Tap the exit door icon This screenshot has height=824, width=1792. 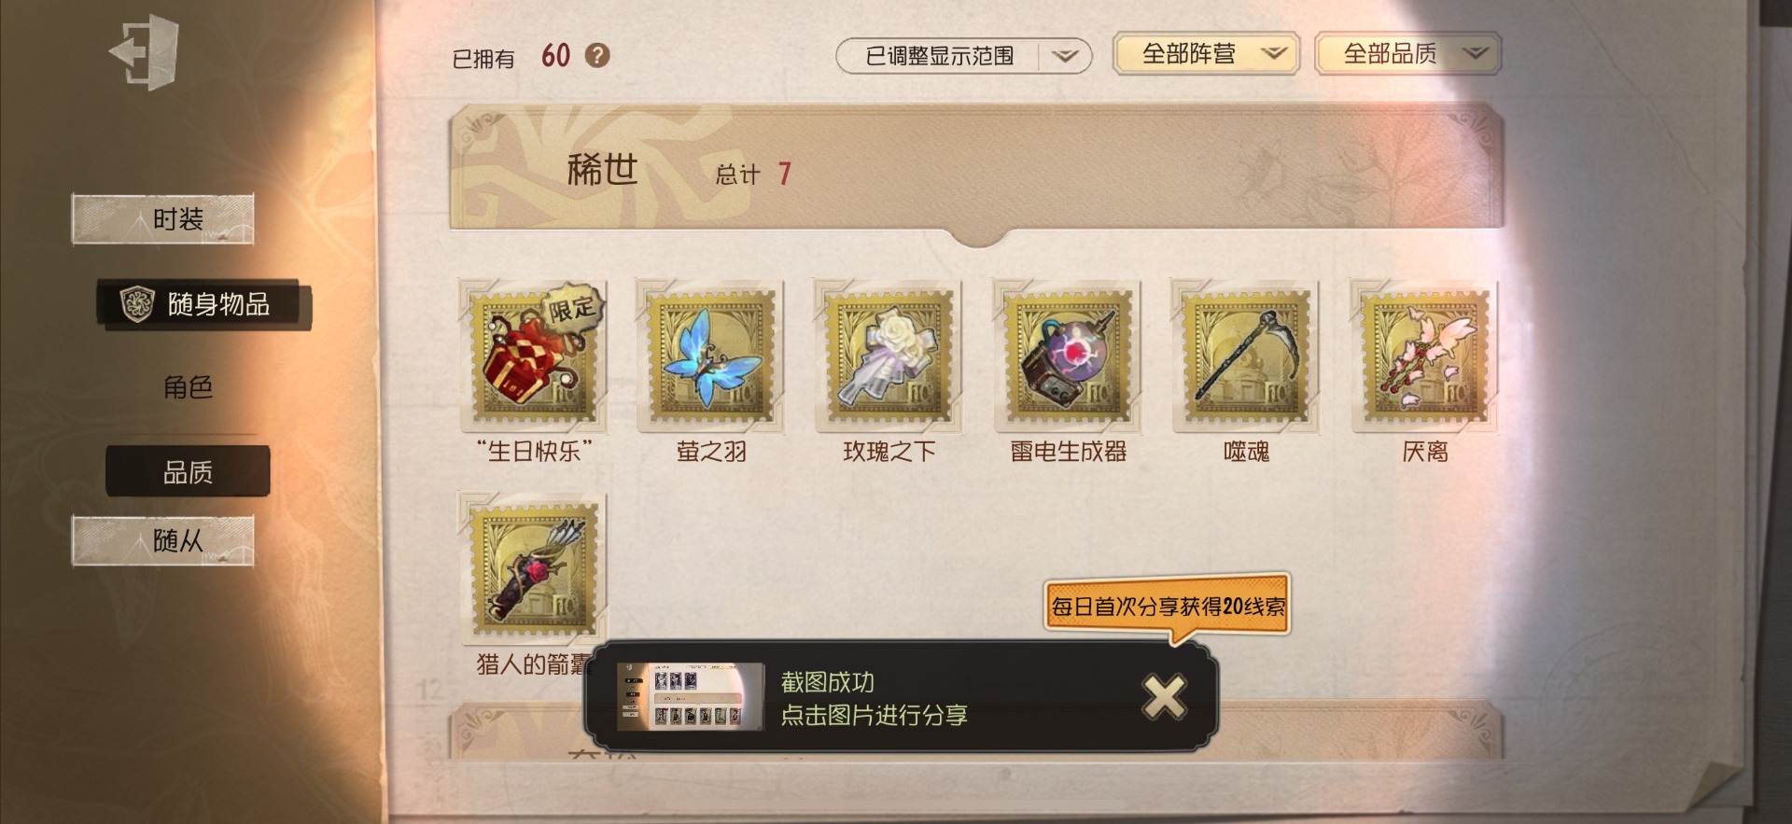coord(145,52)
